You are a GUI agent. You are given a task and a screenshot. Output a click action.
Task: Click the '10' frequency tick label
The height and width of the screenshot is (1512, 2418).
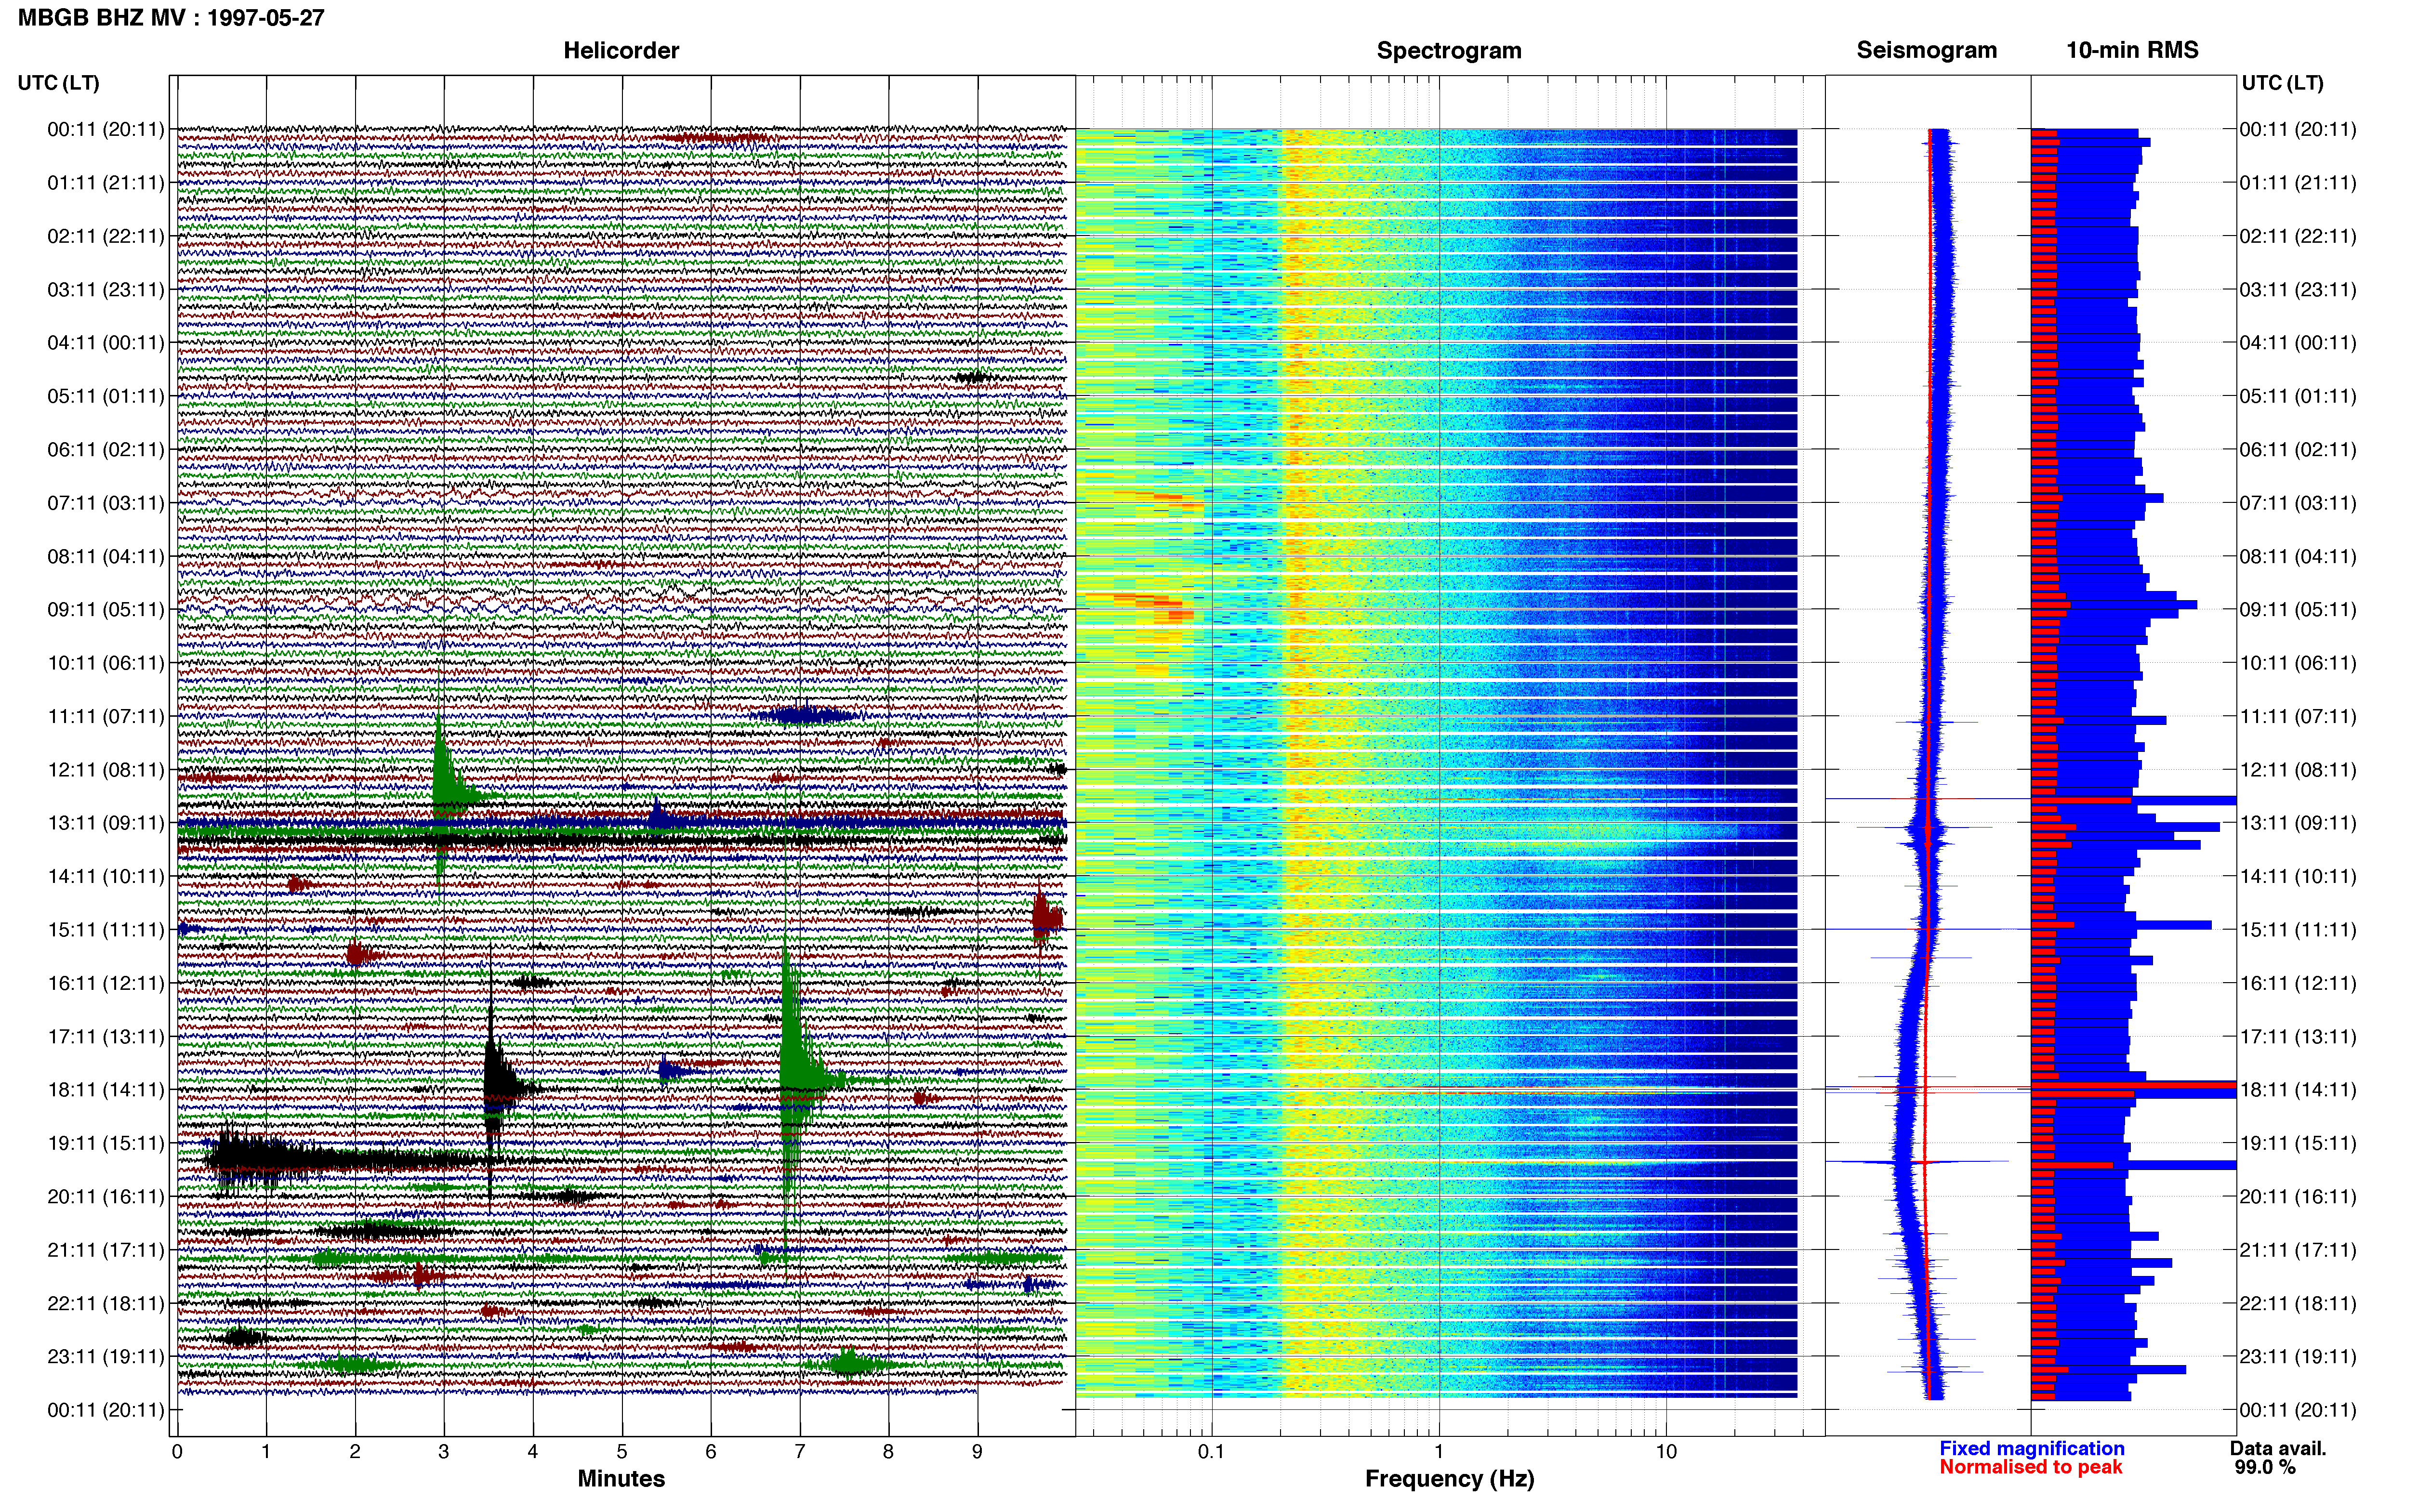pyautogui.click(x=1666, y=1452)
